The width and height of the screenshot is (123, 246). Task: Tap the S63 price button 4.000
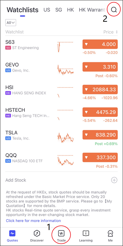pyautogui.click(x=100, y=44)
